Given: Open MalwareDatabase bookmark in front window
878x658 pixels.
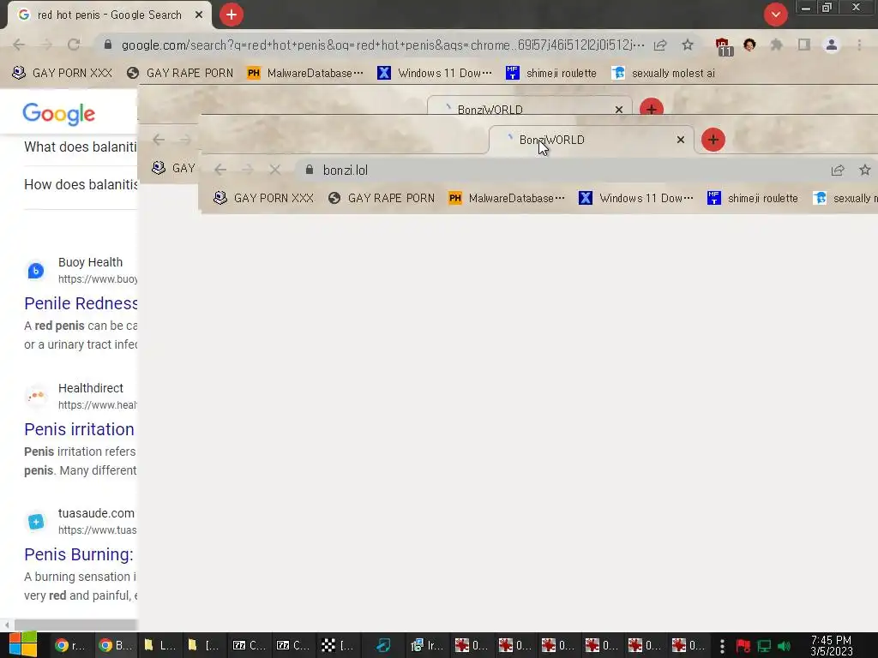Looking at the screenshot, I should tap(506, 198).
